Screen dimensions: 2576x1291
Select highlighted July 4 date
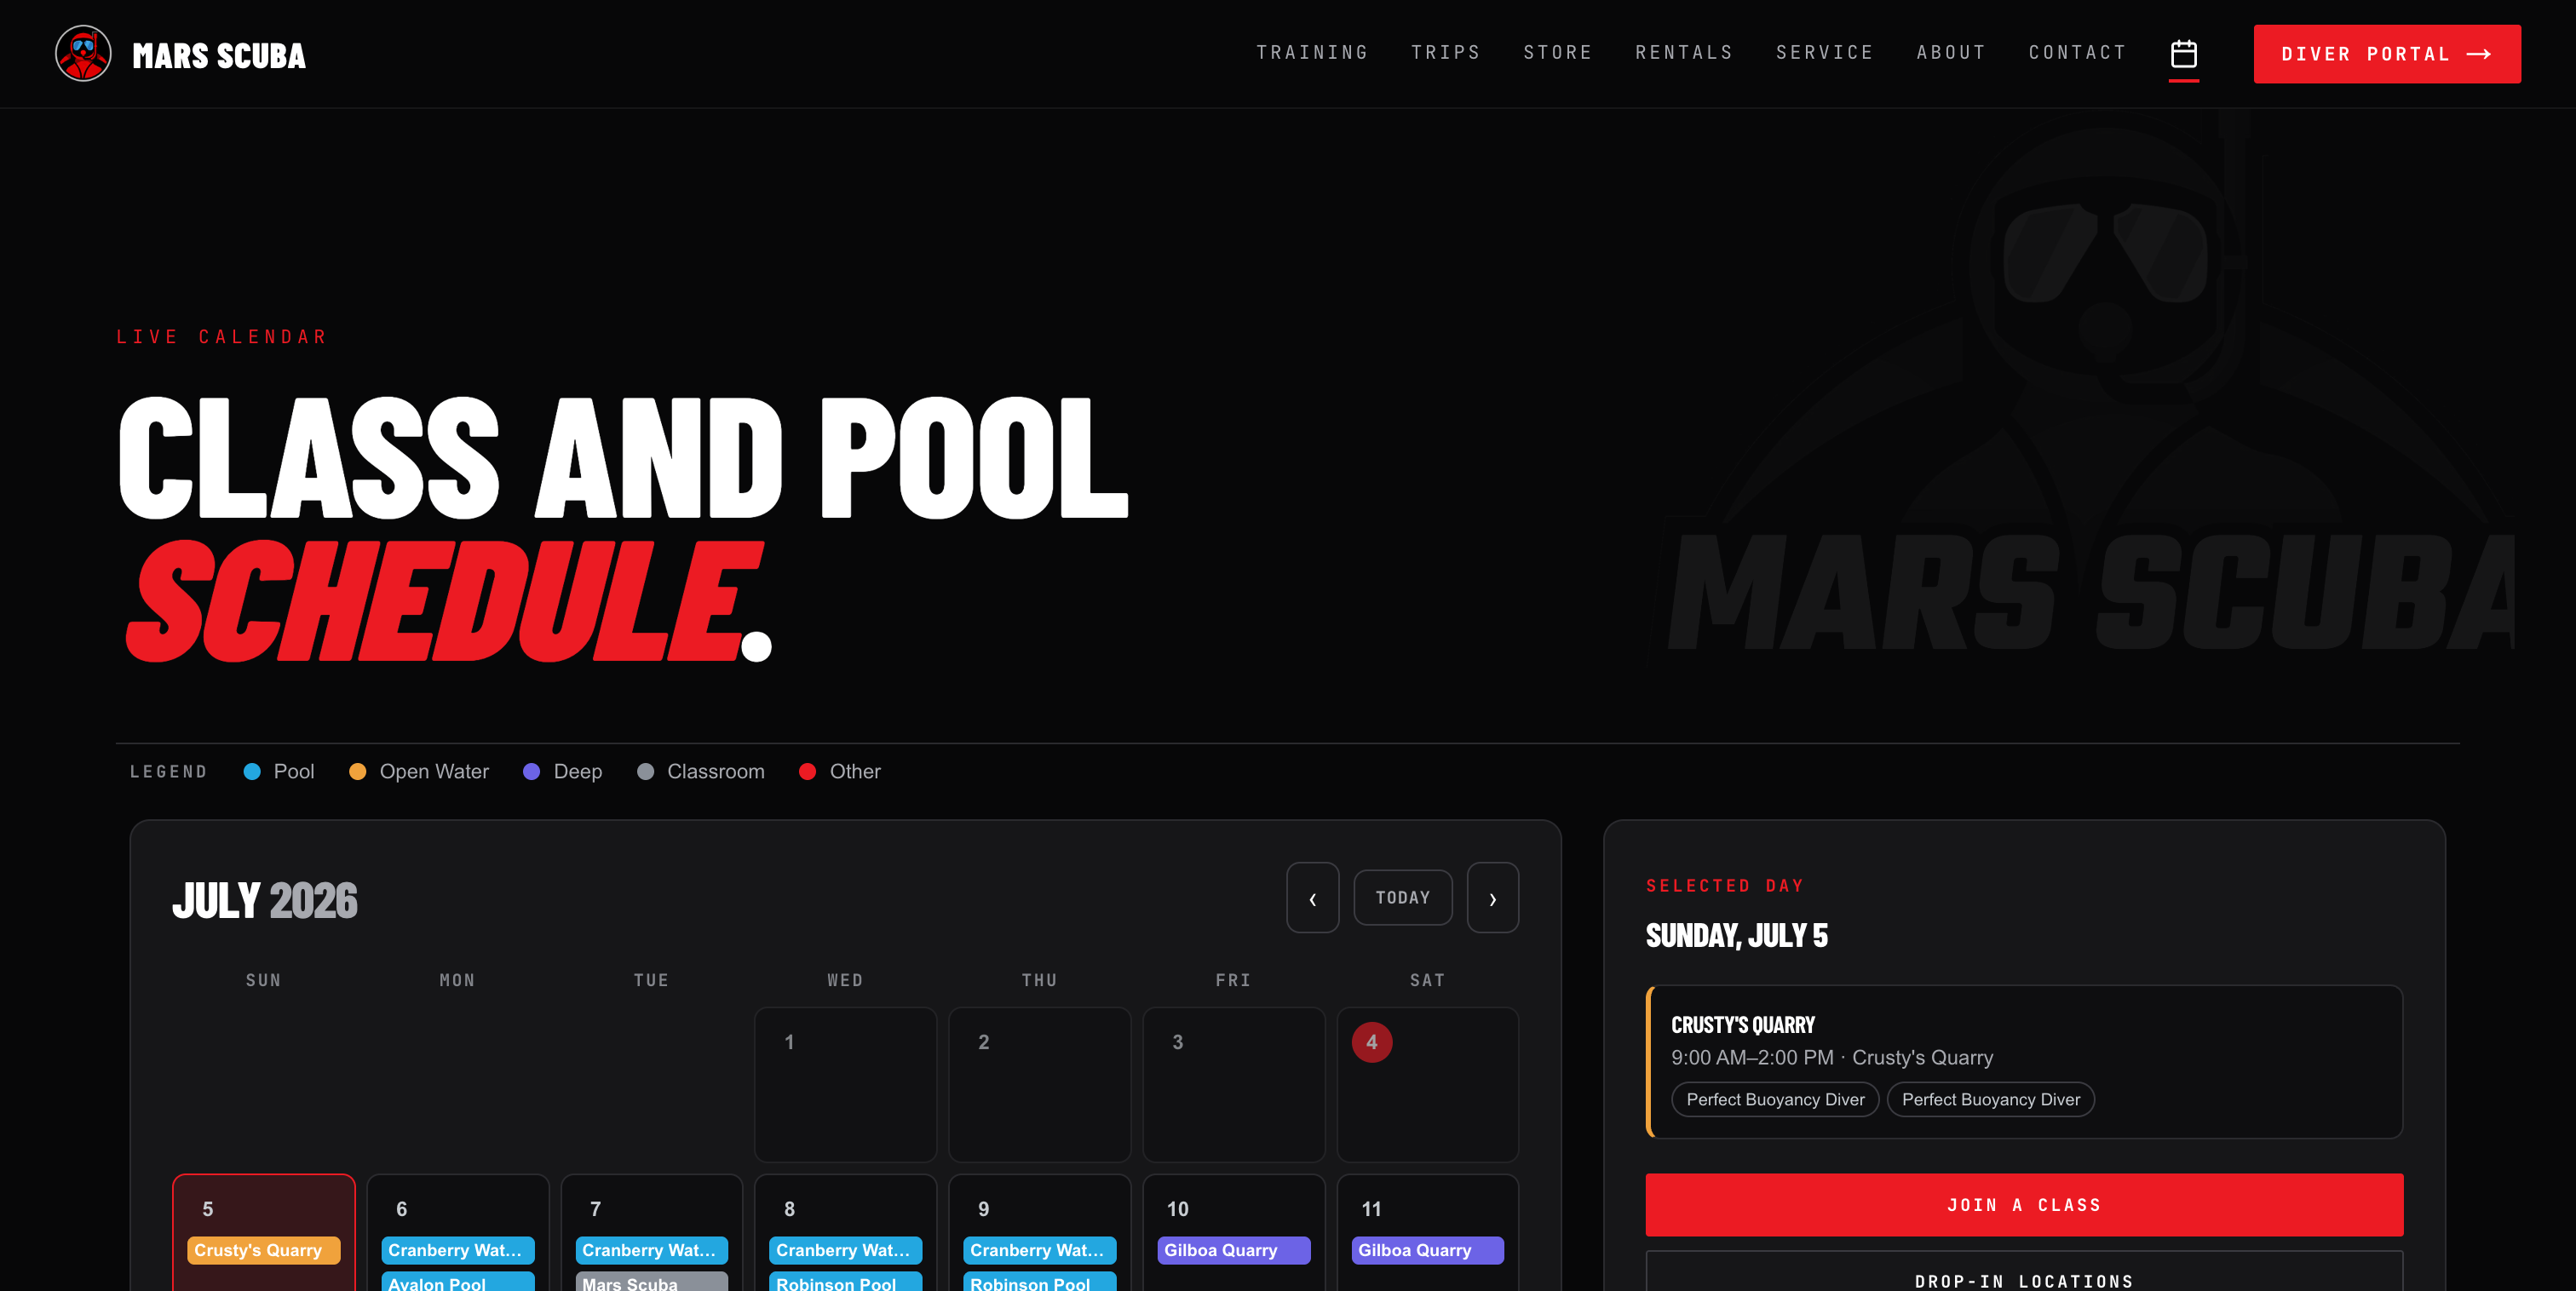pos(1371,1042)
